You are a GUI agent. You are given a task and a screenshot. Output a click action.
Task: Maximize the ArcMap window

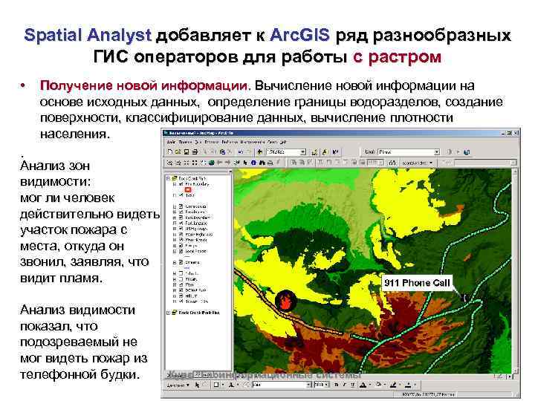pos(509,133)
